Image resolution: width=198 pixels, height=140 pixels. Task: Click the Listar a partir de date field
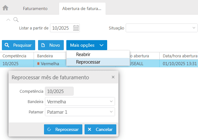coord(61,28)
